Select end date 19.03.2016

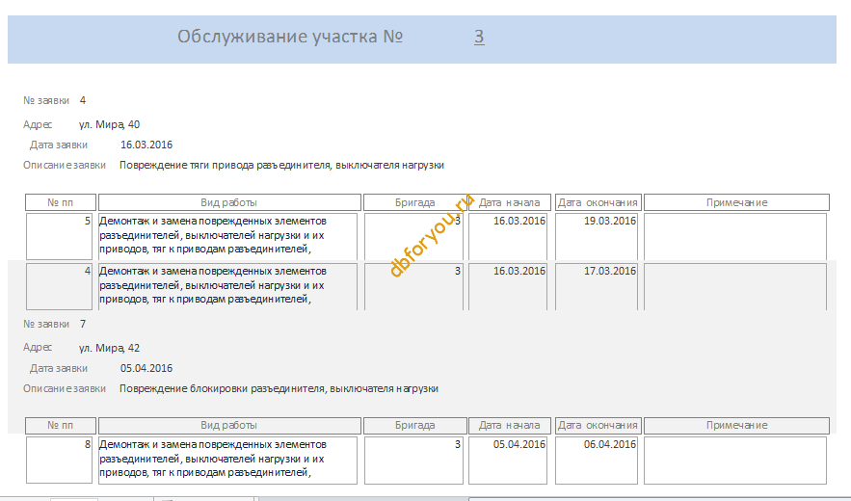[597, 236]
